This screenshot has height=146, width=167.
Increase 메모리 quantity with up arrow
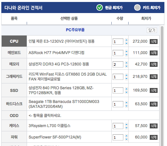[126, 63]
